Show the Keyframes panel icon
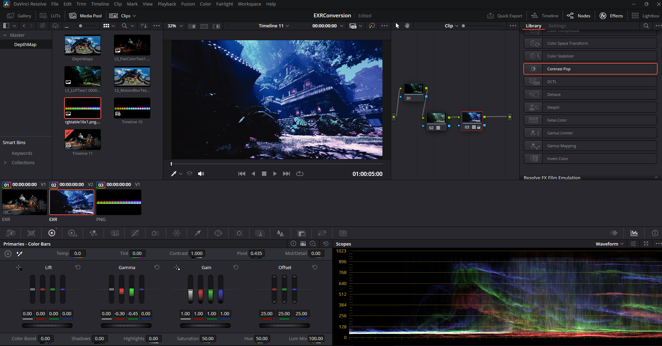This screenshot has width=662, height=346. [x=614, y=233]
